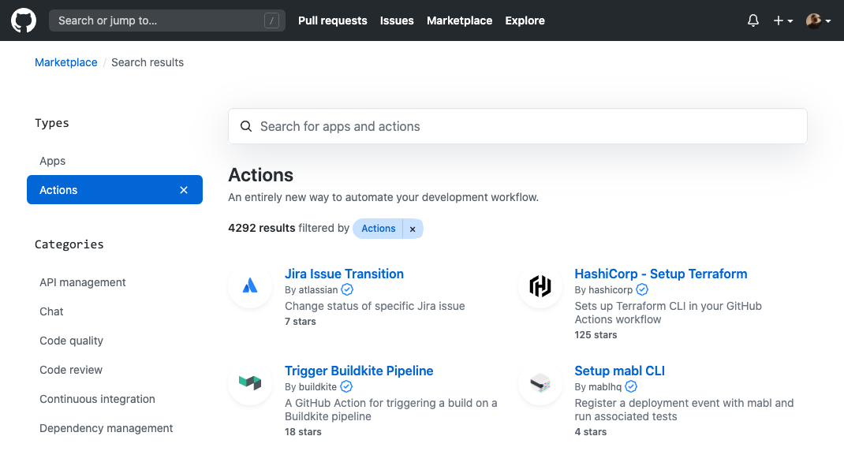This screenshot has width=844, height=451.
Task: Select the Apps type filter
Action: point(52,161)
